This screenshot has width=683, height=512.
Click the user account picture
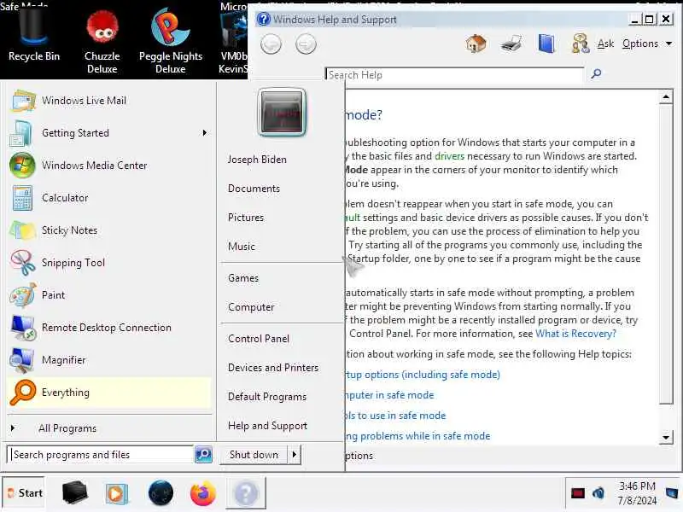click(282, 113)
